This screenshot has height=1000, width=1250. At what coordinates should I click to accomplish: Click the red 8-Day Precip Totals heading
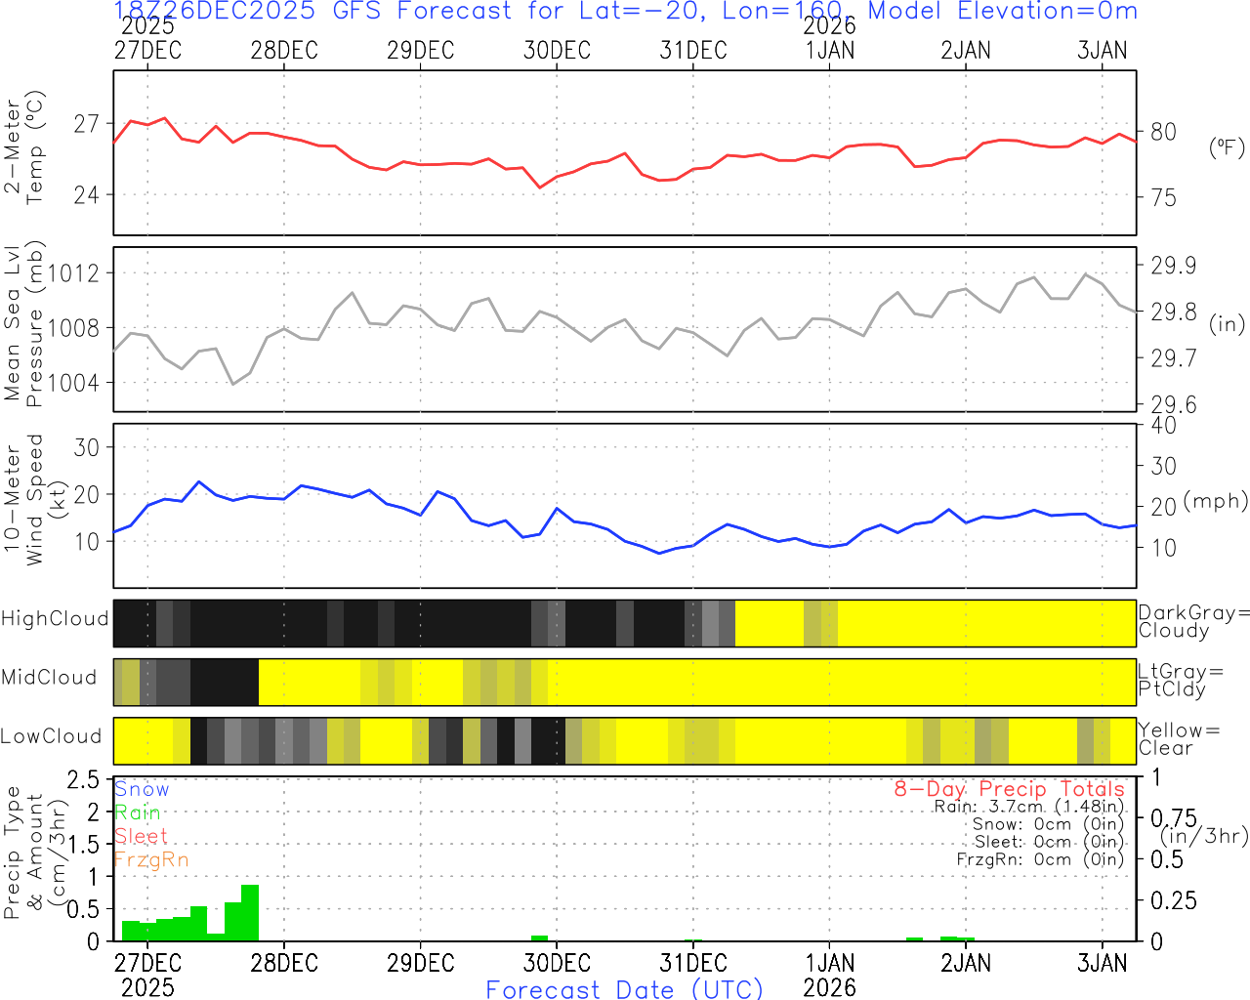[1009, 788]
